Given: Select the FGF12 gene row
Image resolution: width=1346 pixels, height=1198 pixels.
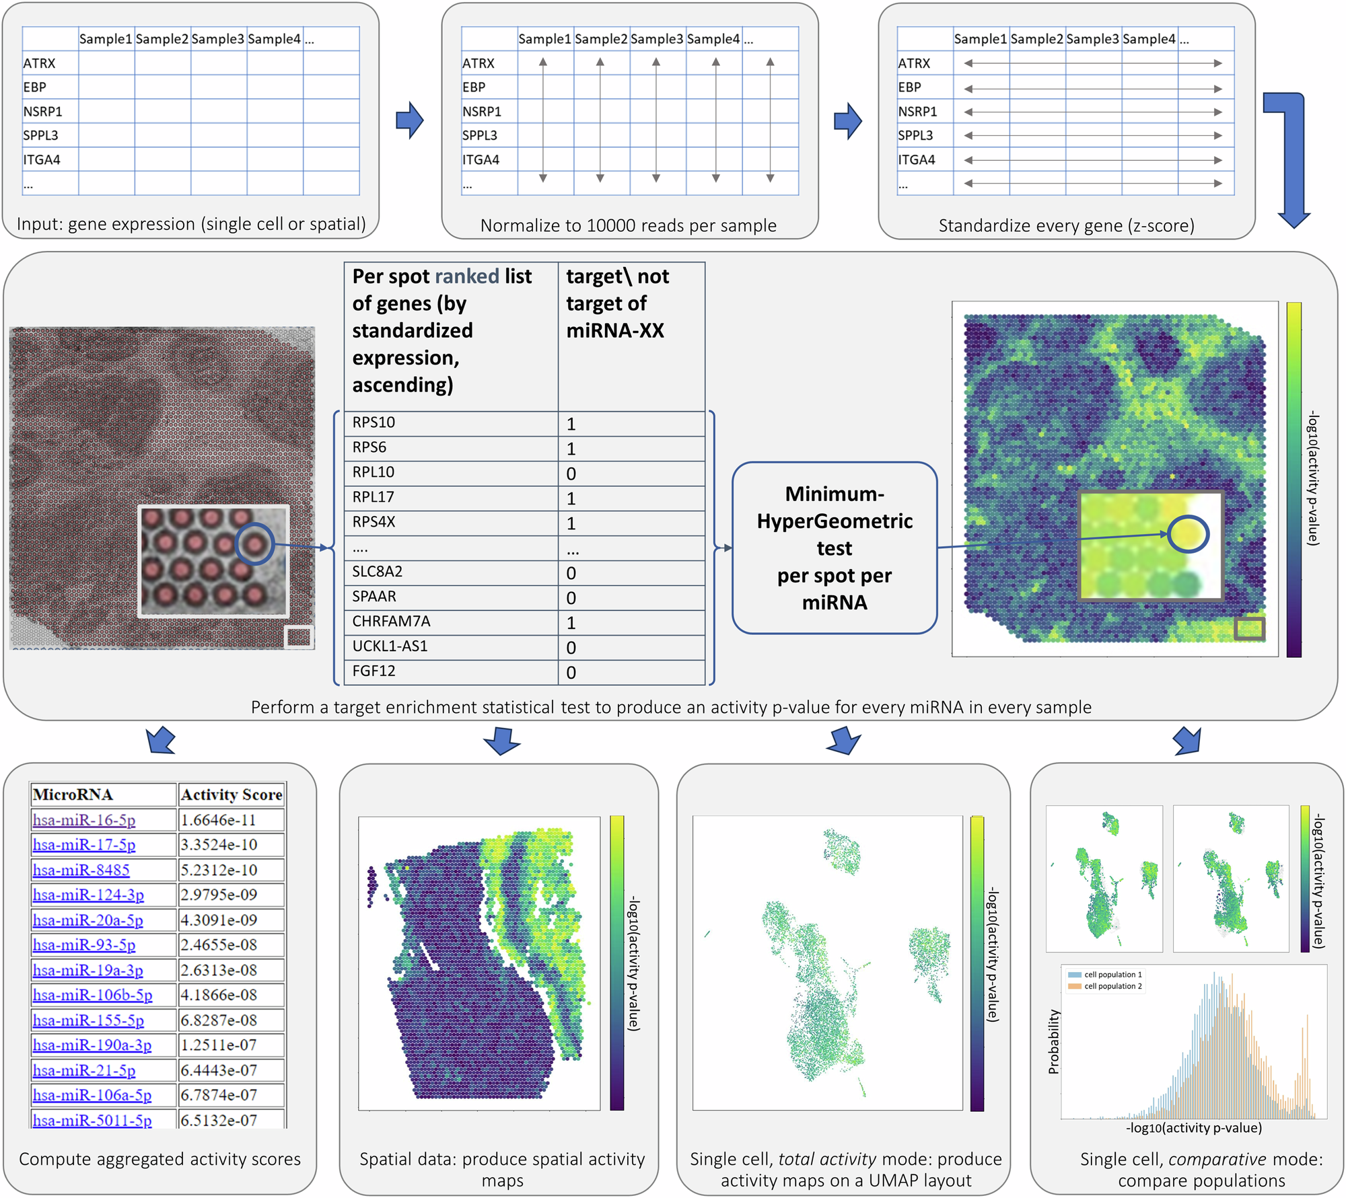Looking at the screenshot, I should pyautogui.click(x=524, y=673).
